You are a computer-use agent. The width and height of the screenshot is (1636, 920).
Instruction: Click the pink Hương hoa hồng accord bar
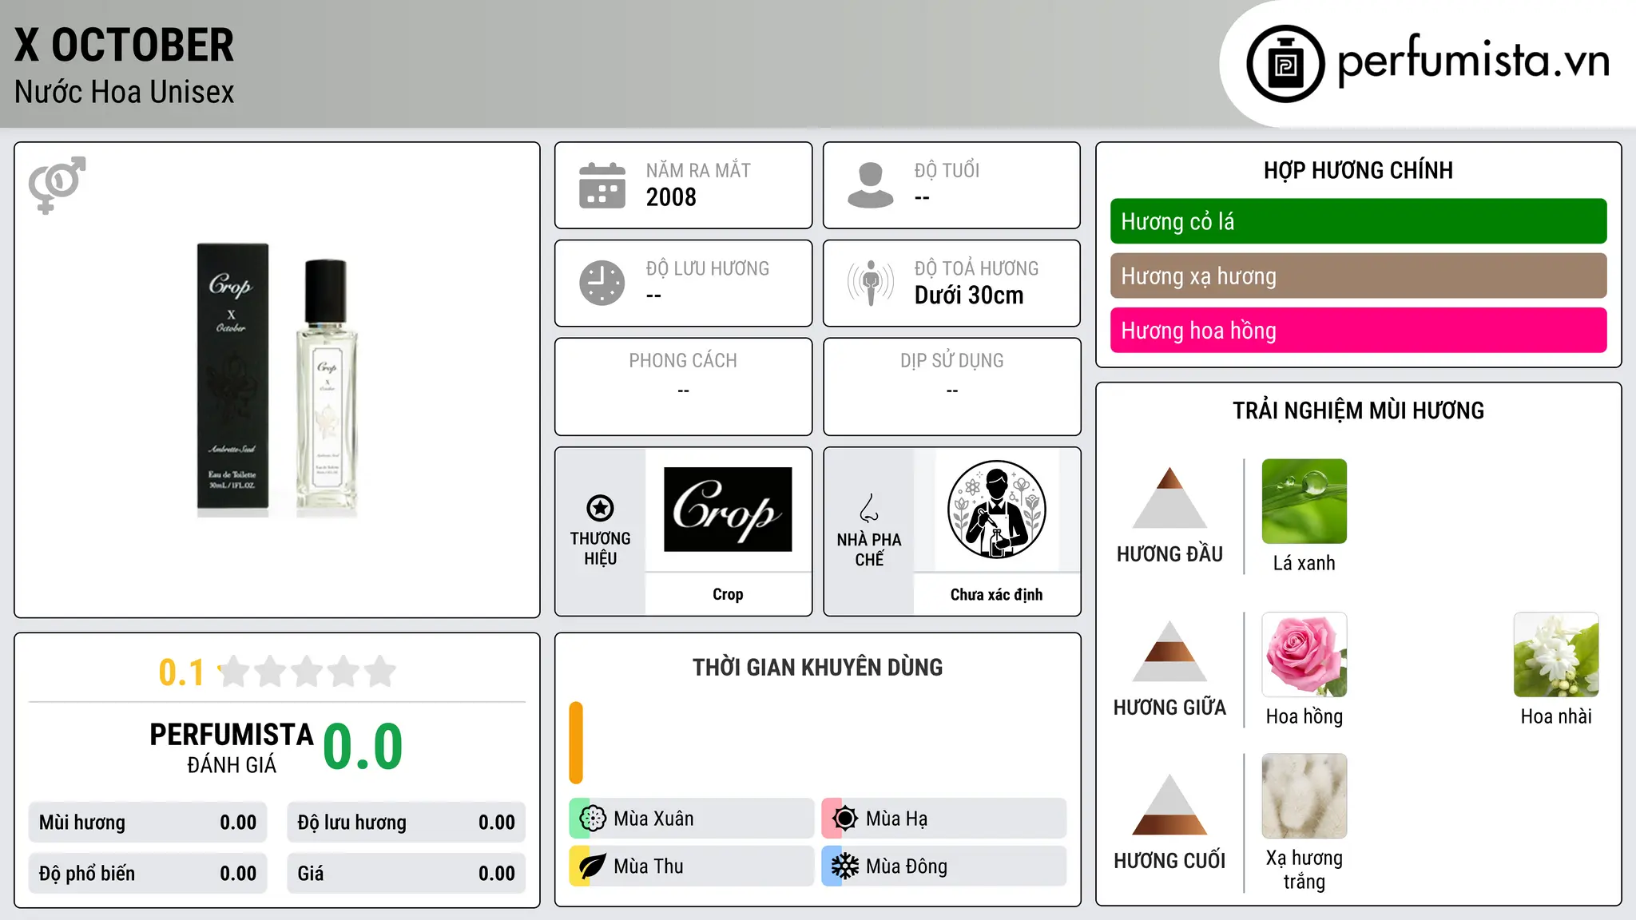[1358, 330]
